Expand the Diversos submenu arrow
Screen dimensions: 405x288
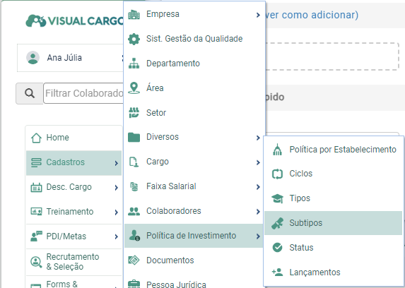[x=258, y=138]
